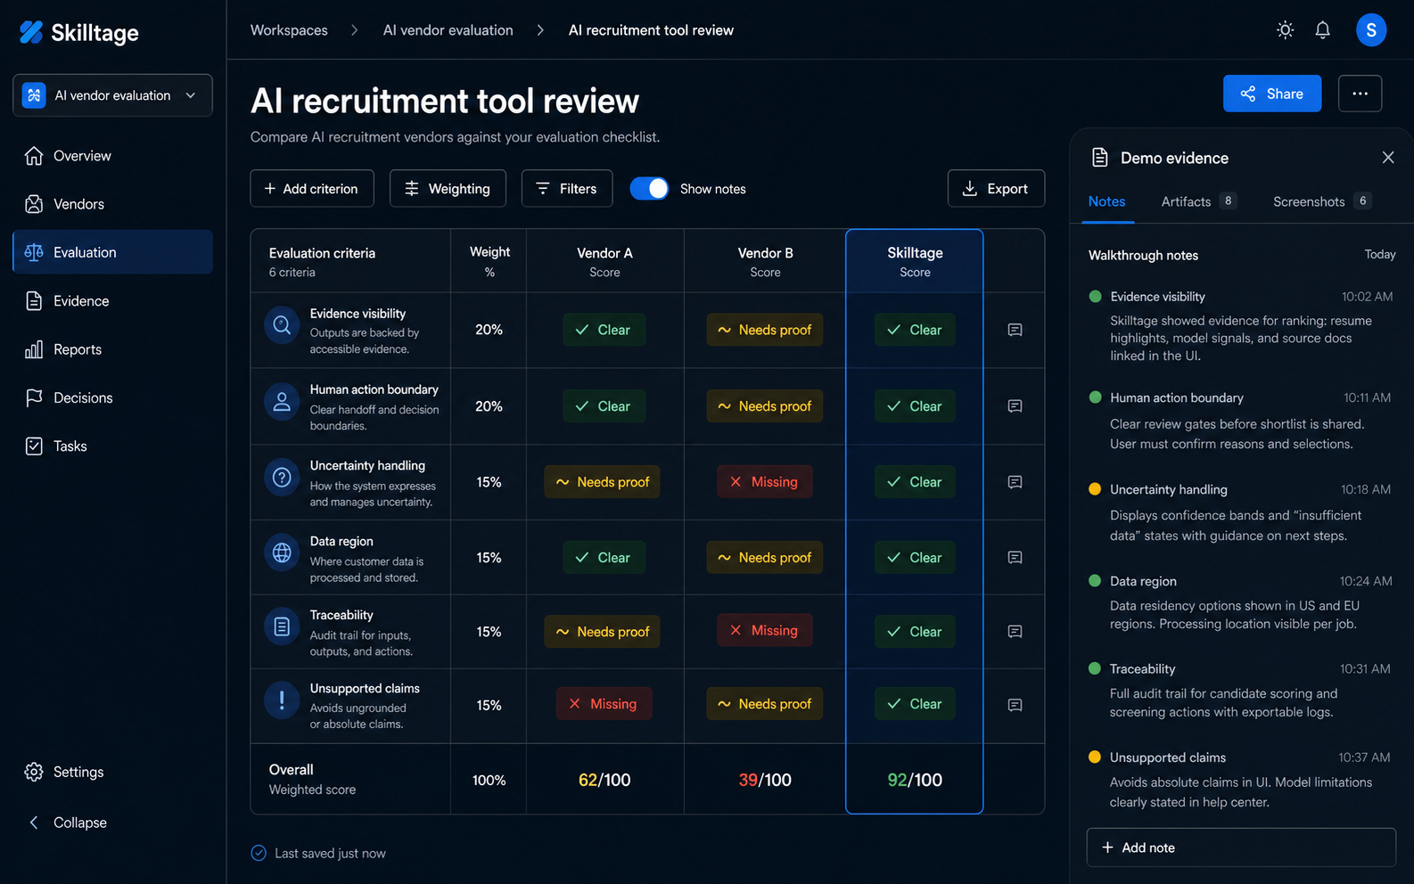Image resolution: width=1414 pixels, height=884 pixels.
Task: Open the Data region walkthrough note
Action: (x=1240, y=602)
